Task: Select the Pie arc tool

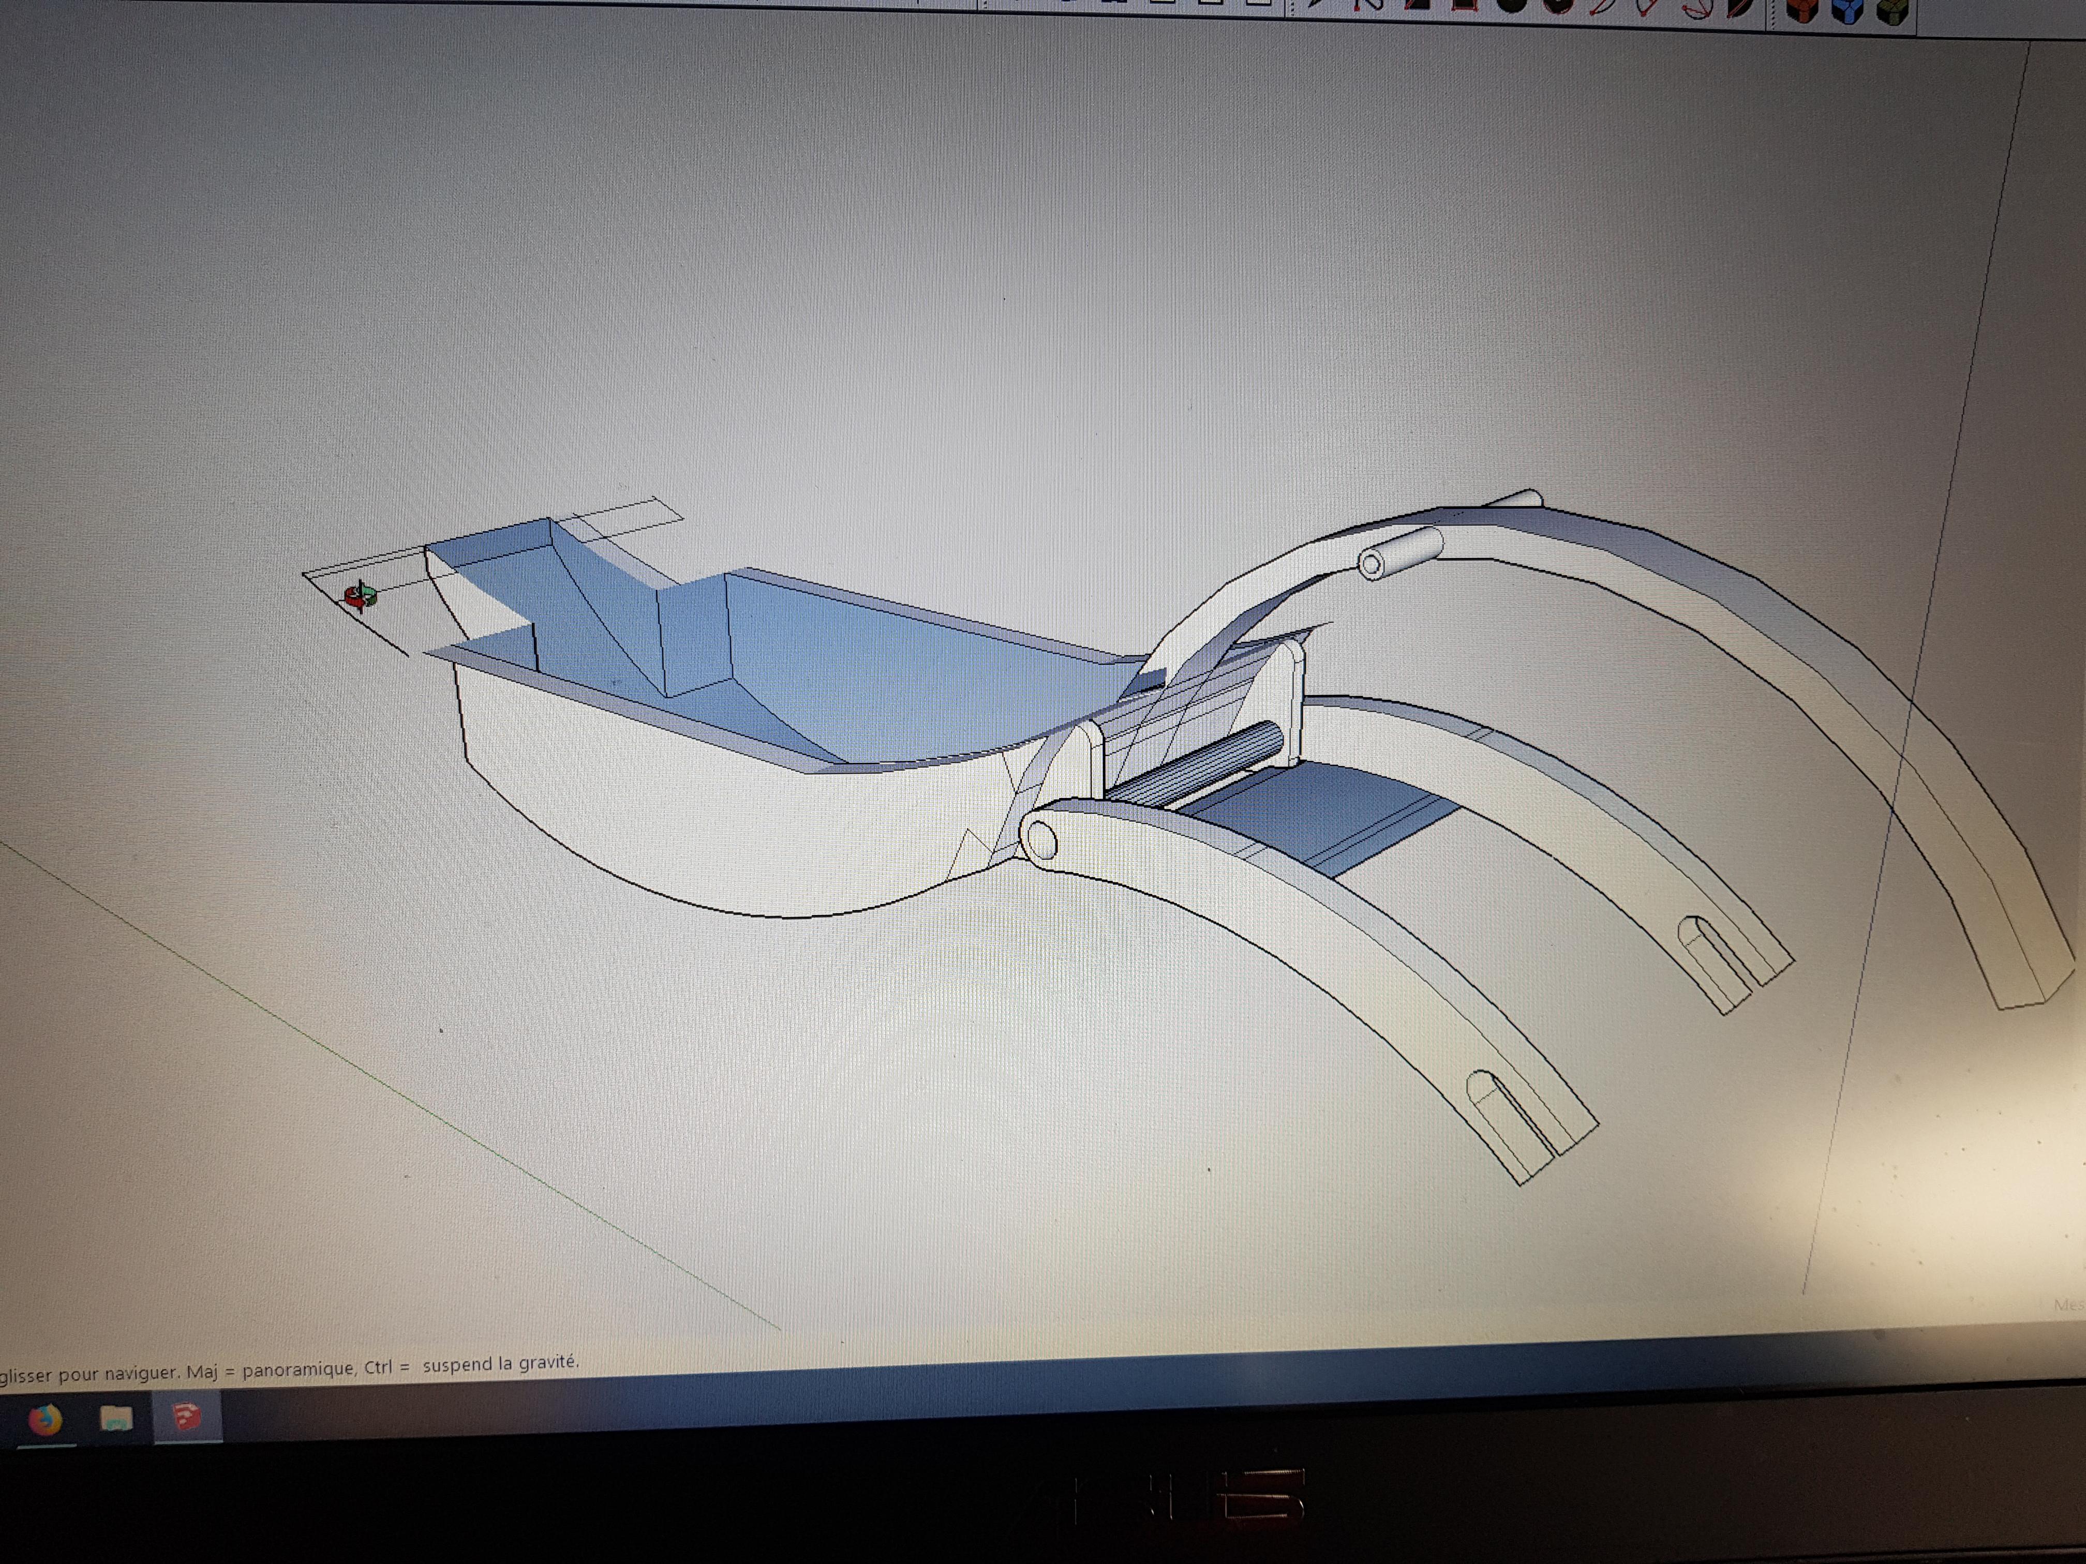Action: pos(1741,8)
